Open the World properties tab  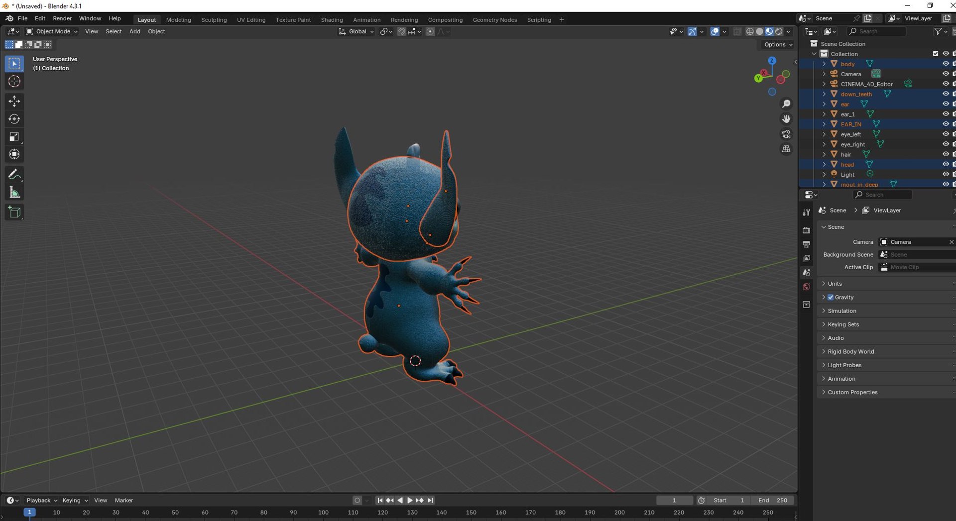[x=806, y=287]
